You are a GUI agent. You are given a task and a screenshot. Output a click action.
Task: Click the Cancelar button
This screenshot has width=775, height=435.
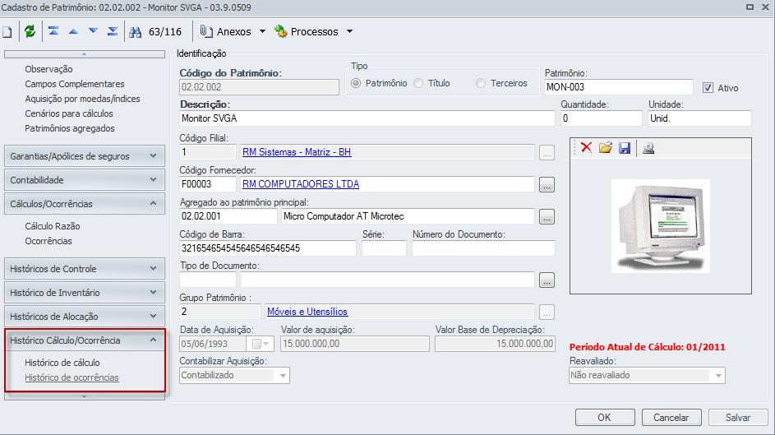pyautogui.click(x=671, y=418)
